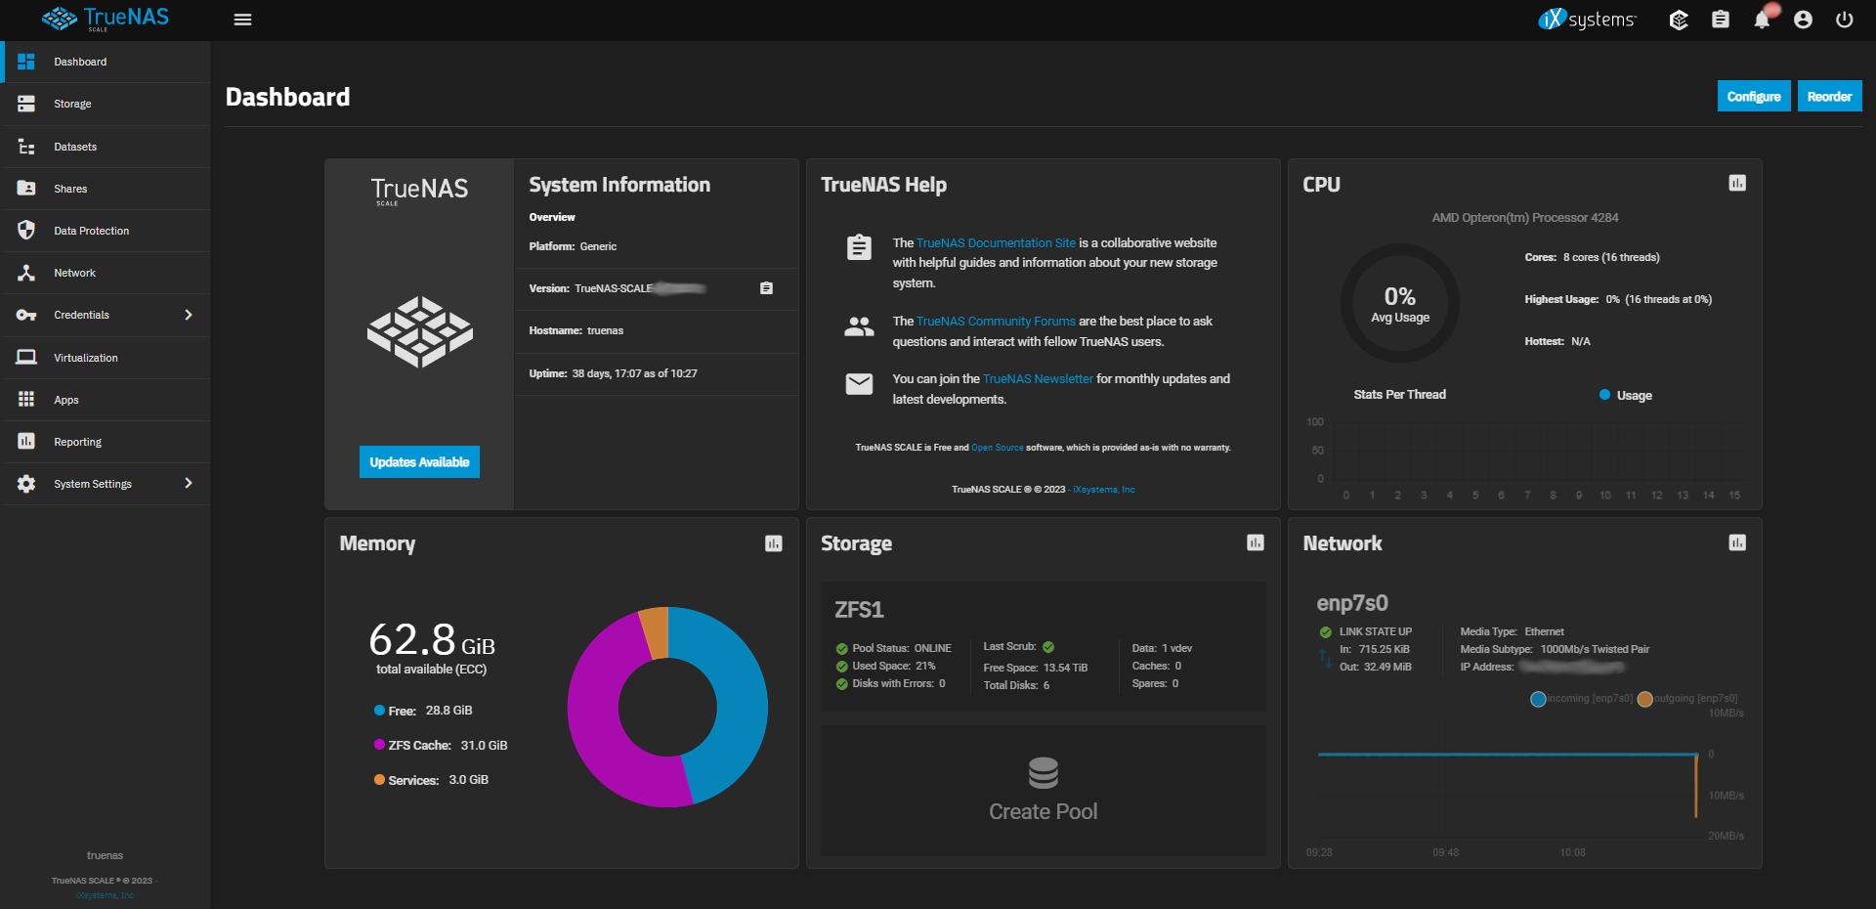This screenshot has width=1876, height=909.
Task: Open Memory reports chart icon
Action: [x=774, y=543]
